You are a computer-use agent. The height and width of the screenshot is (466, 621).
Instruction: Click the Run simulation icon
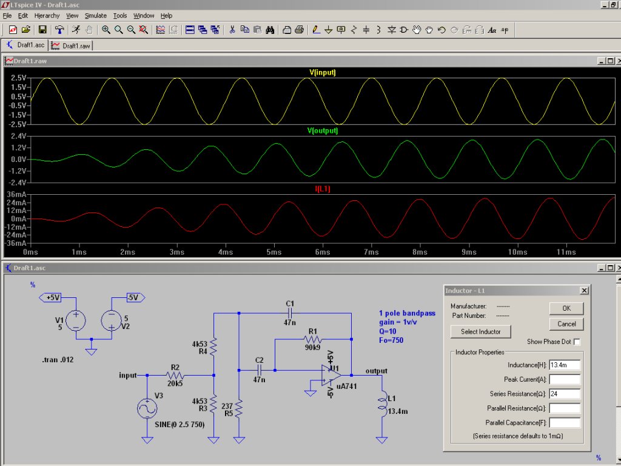[76, 29]
